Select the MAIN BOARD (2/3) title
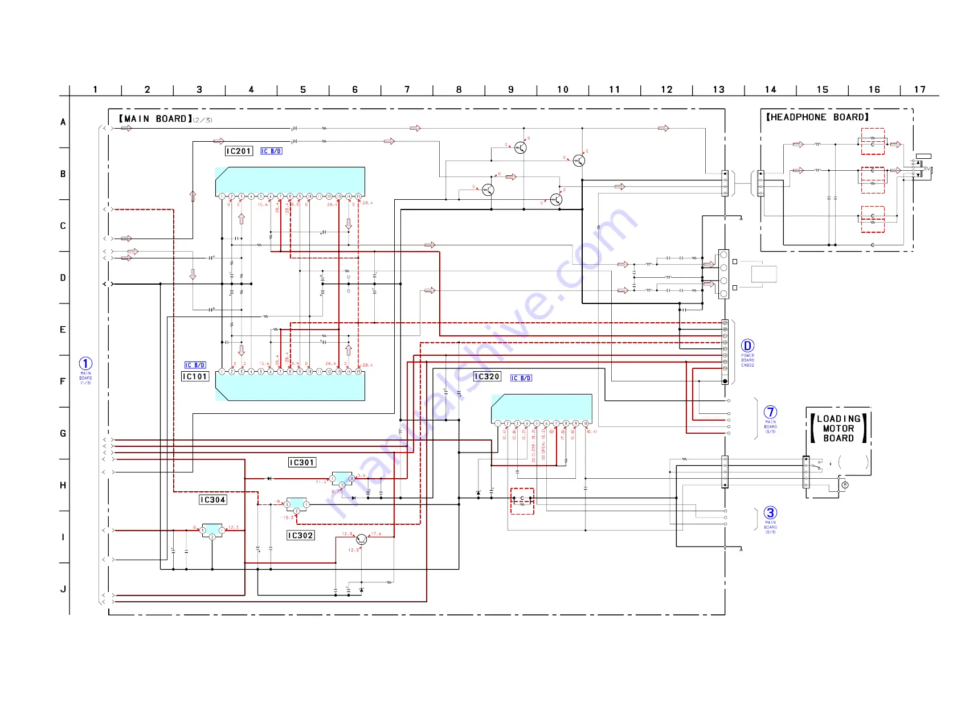The height and width of the screenshot is (719, 957). click(x=165, y=119)
